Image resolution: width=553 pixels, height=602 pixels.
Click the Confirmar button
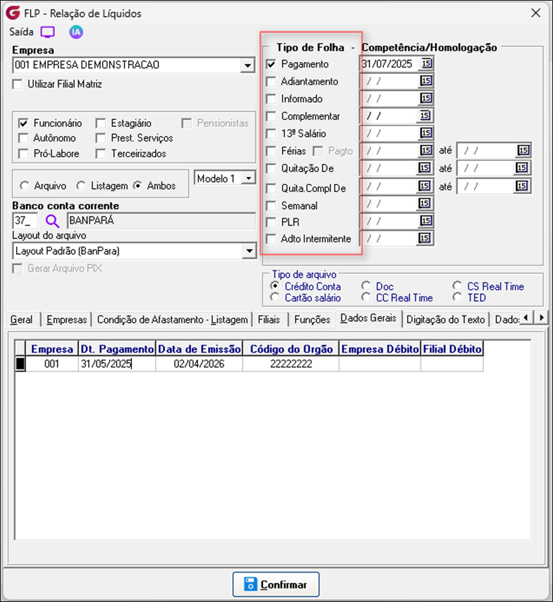pos(276,584)
